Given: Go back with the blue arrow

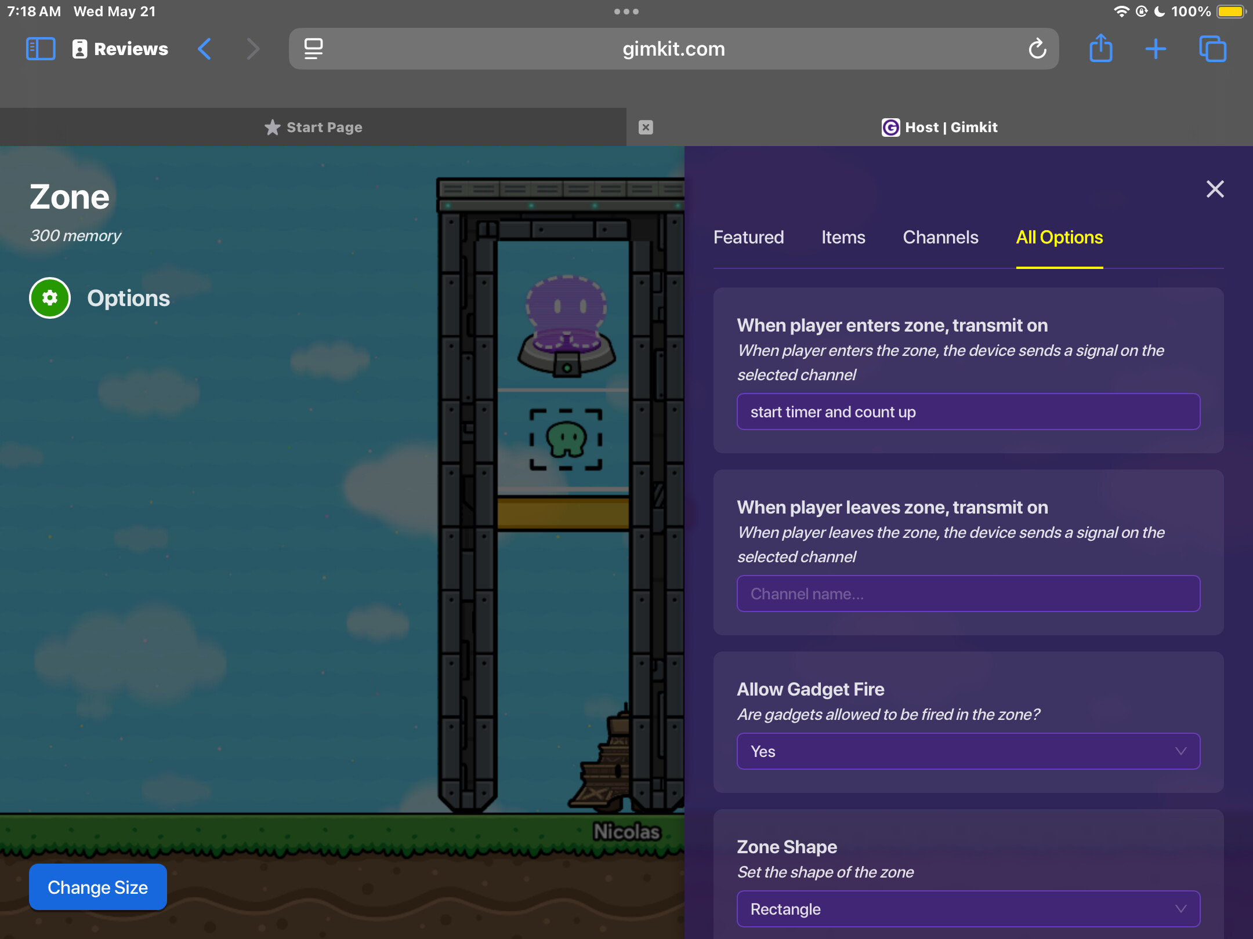Looking at the screenshot, I should 205,49.
